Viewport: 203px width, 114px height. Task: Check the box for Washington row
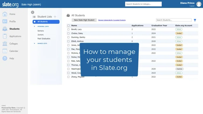pos(69,69)
